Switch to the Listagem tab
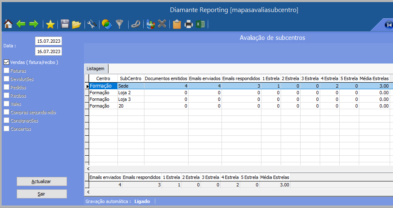 tap(96, 69)
